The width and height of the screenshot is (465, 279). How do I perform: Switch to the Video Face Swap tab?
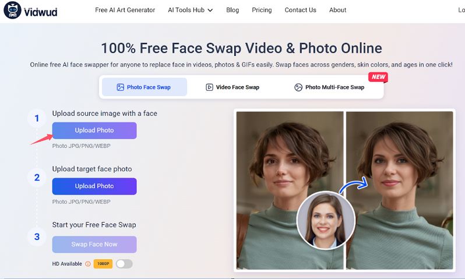click(233, 87)
